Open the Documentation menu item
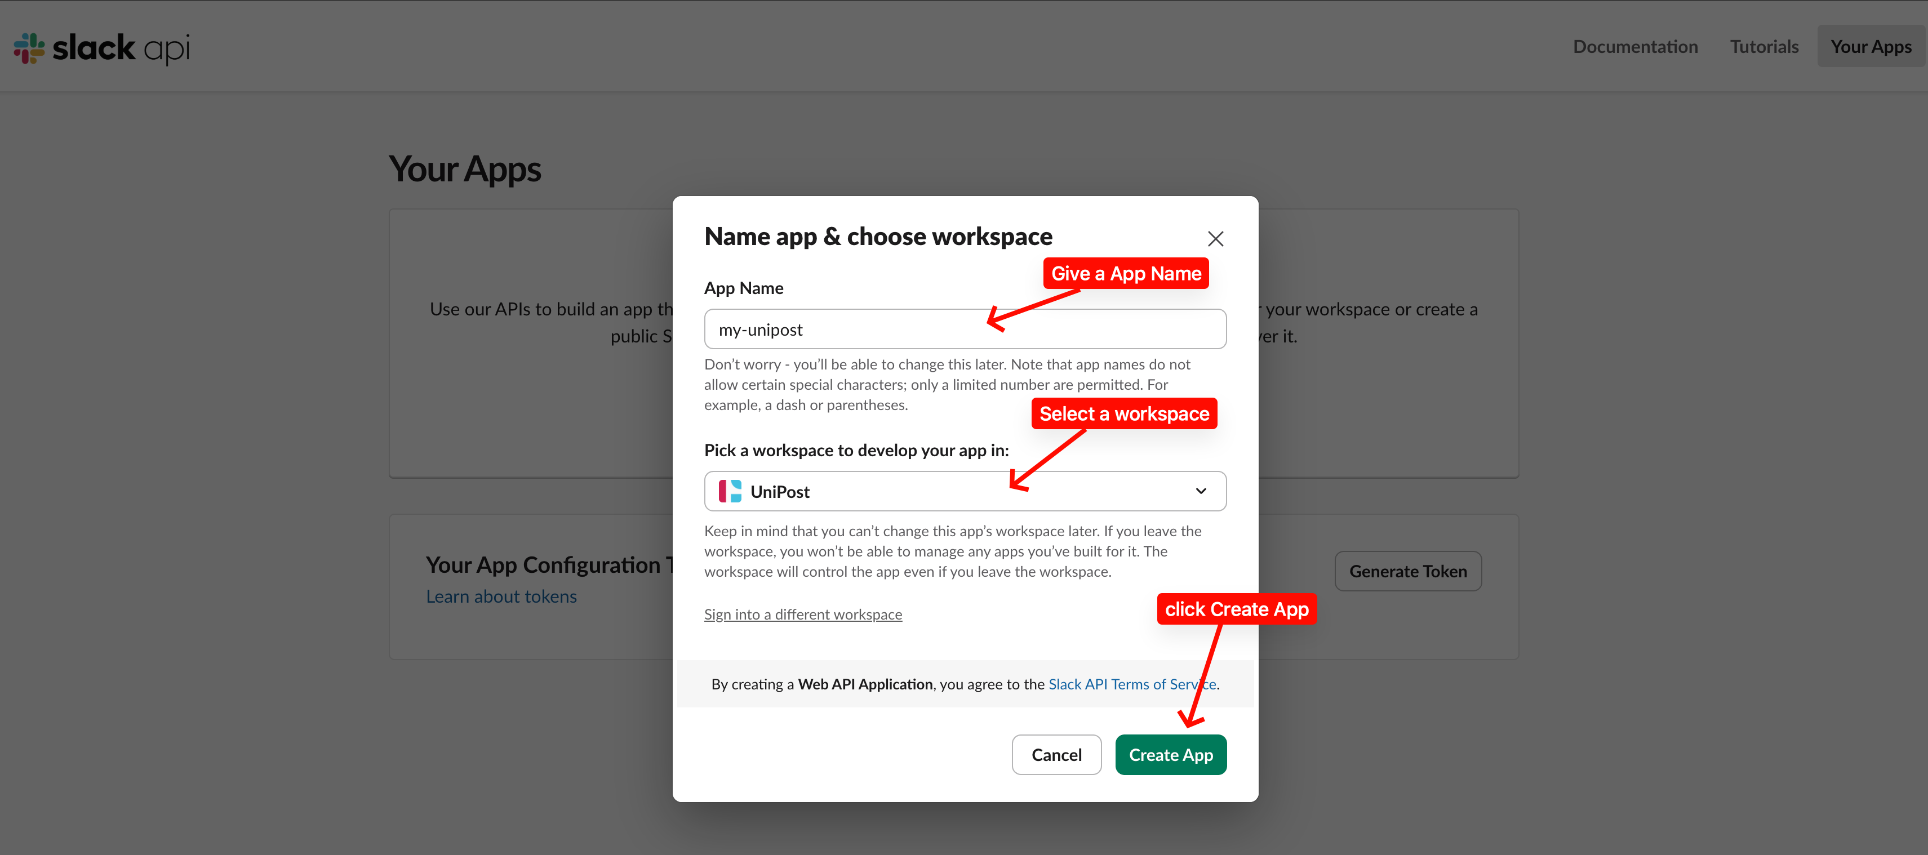Image resolution: width=1928 pixels, height=855 pixels. pos(1636,46)
